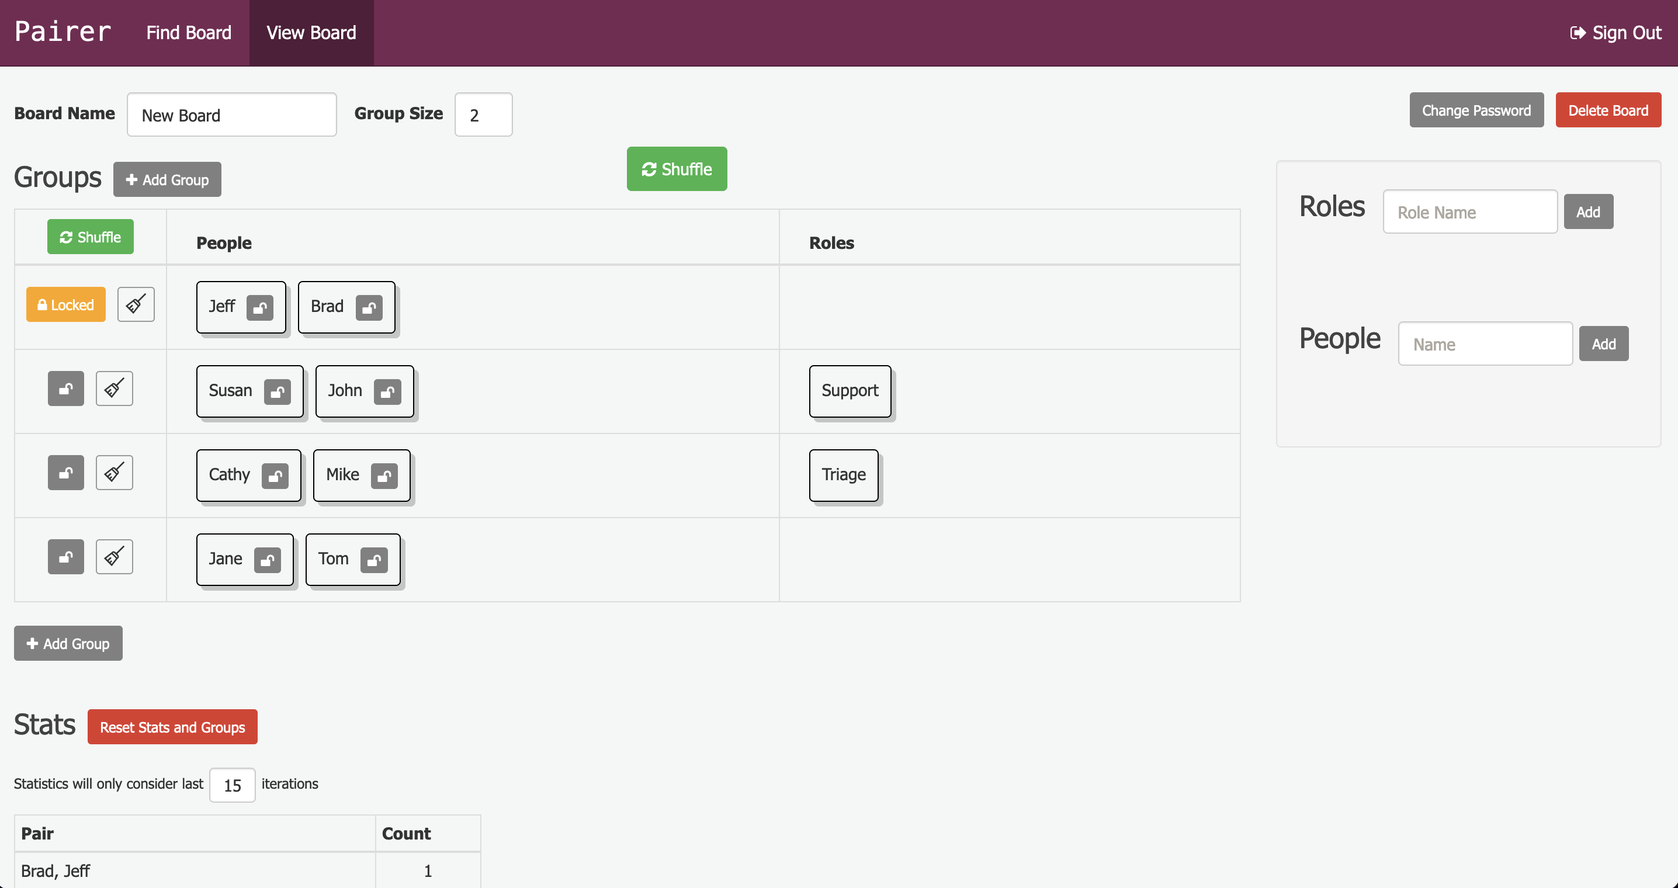Click the Add Group button below the table
This screenshot has height=888, width=1678.
[68, 643]
